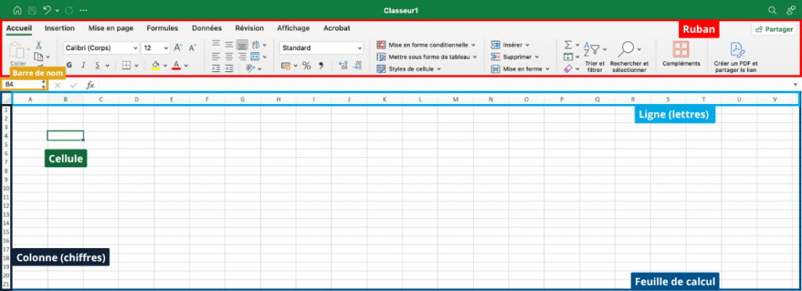The width and height of the screenshot is (802, 291).
Task: Change the text orientation
Action: (x=251, y=68)
